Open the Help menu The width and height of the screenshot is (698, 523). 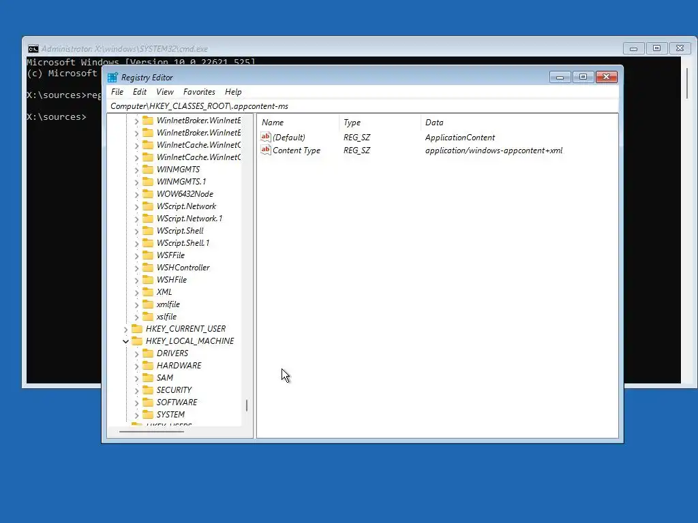233,92
